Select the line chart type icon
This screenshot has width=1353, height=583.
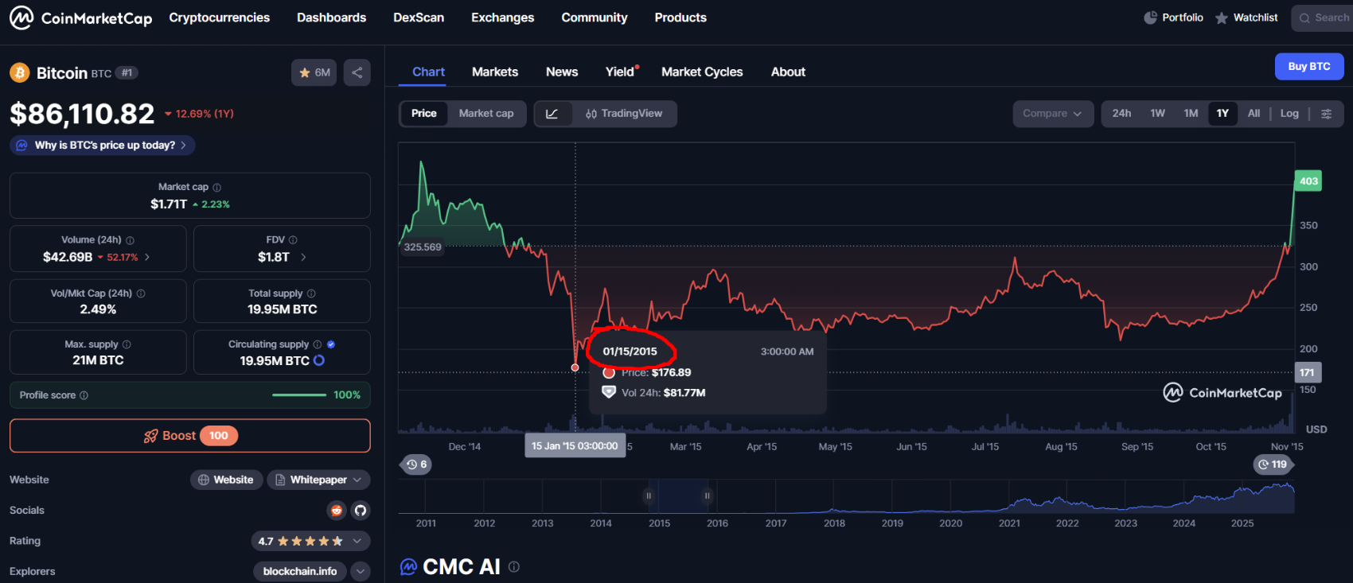pyautogui.click(x=552, y=114)
